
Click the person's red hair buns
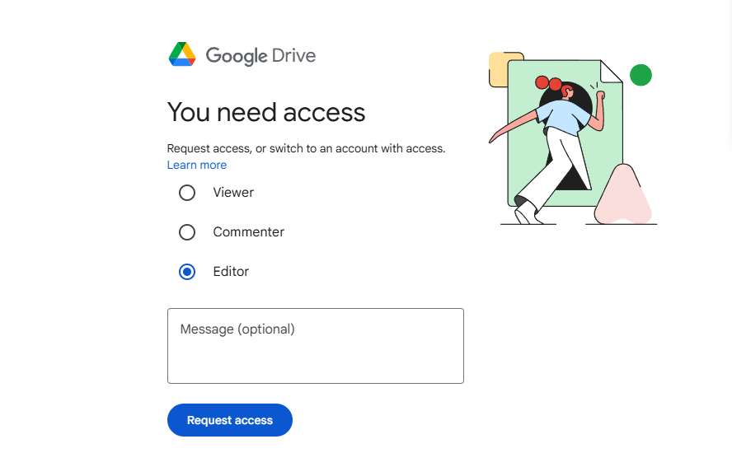point(548,83)
